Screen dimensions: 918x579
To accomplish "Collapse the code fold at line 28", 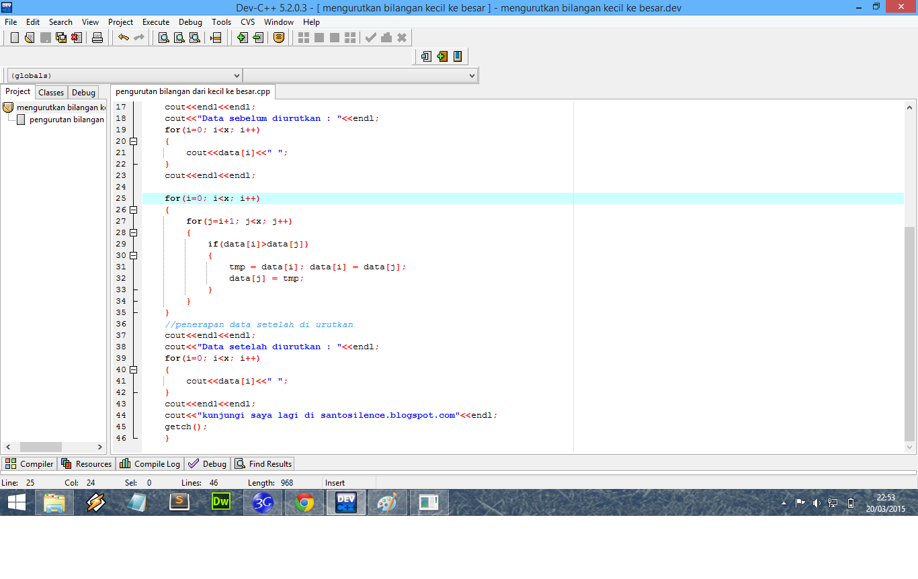I will point(133,232).
